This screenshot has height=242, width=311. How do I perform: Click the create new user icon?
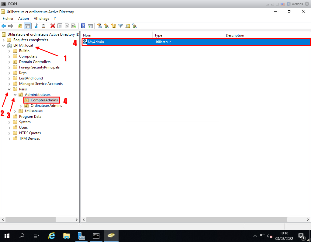pos(100,26)
